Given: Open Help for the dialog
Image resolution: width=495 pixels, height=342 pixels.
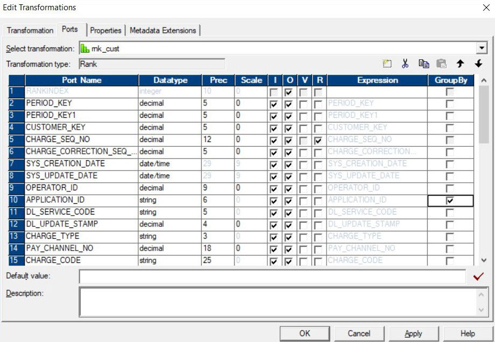Looking at the screenshot, I should pos(468,333).
